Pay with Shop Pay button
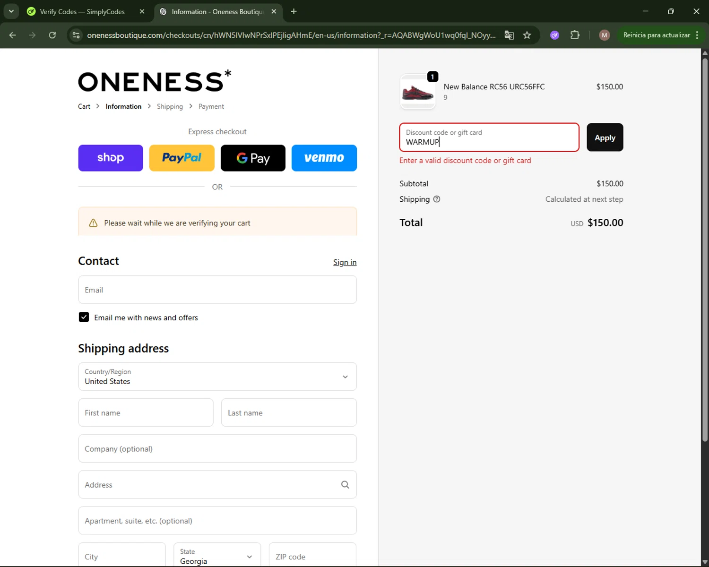 [111, 158]
